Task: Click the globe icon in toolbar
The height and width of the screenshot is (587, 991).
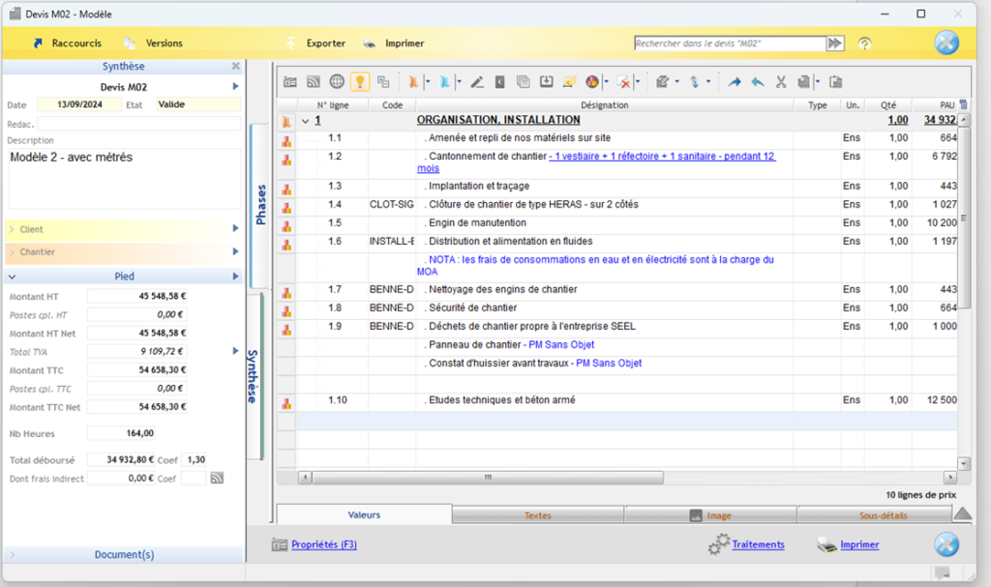Action: coord(336,82)
